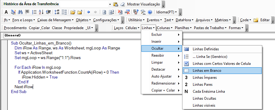
Task: Open the Idioma(PT) dropdown
Action: point(167,12)
